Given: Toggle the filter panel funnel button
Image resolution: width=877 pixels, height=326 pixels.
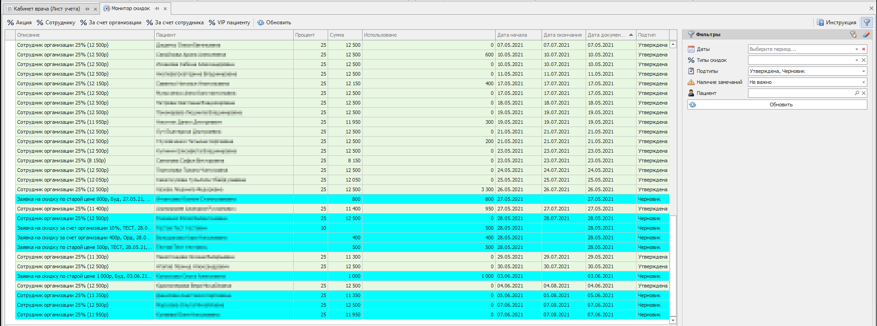Looking at the screenshot, I should pos(866,22).
